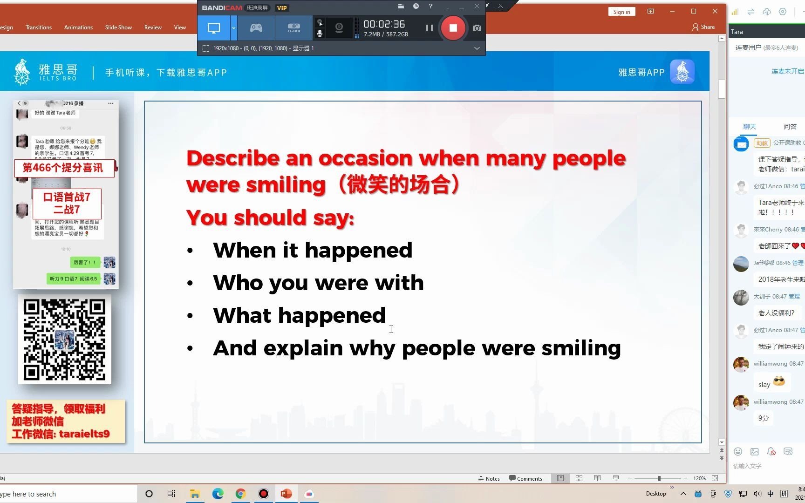Toggle microphone recording in Bandicam
The width and height of the screenshot is (805, 503).
point(320,33)
